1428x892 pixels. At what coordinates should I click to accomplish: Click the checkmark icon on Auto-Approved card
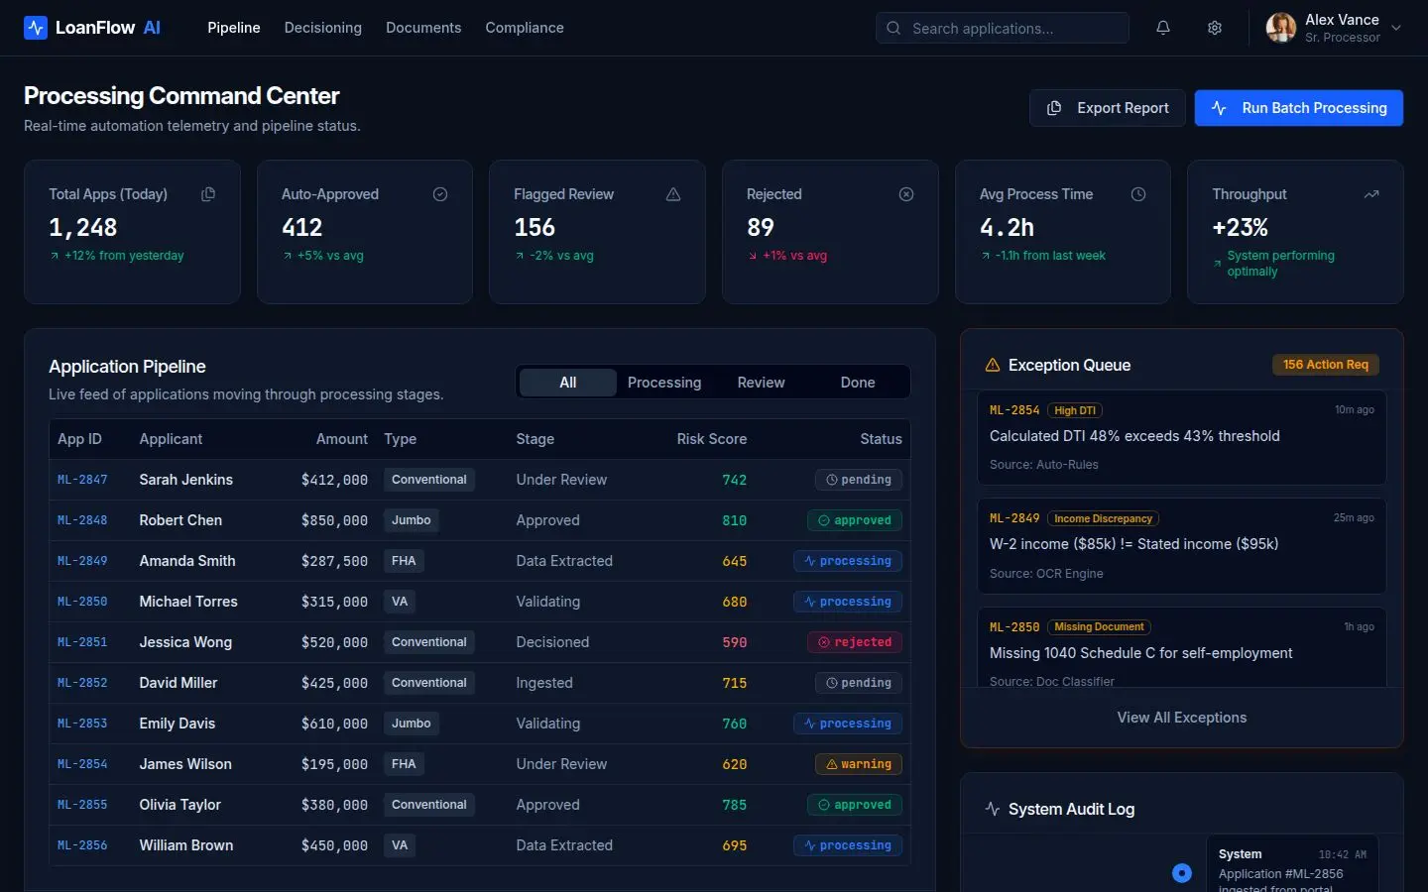[x=440, y=194]
